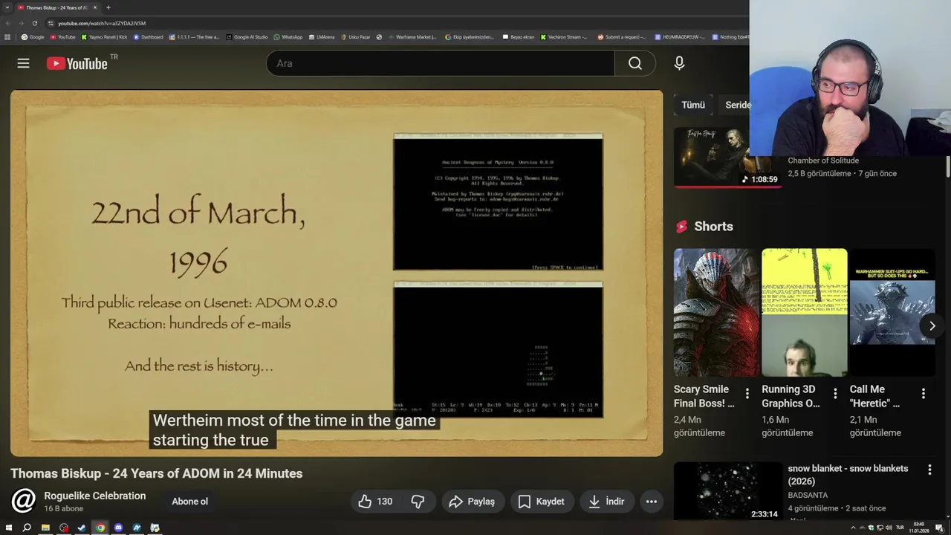
Task: Close the Thomas Biskup browser tab
Action: click(x=94, y=7)
